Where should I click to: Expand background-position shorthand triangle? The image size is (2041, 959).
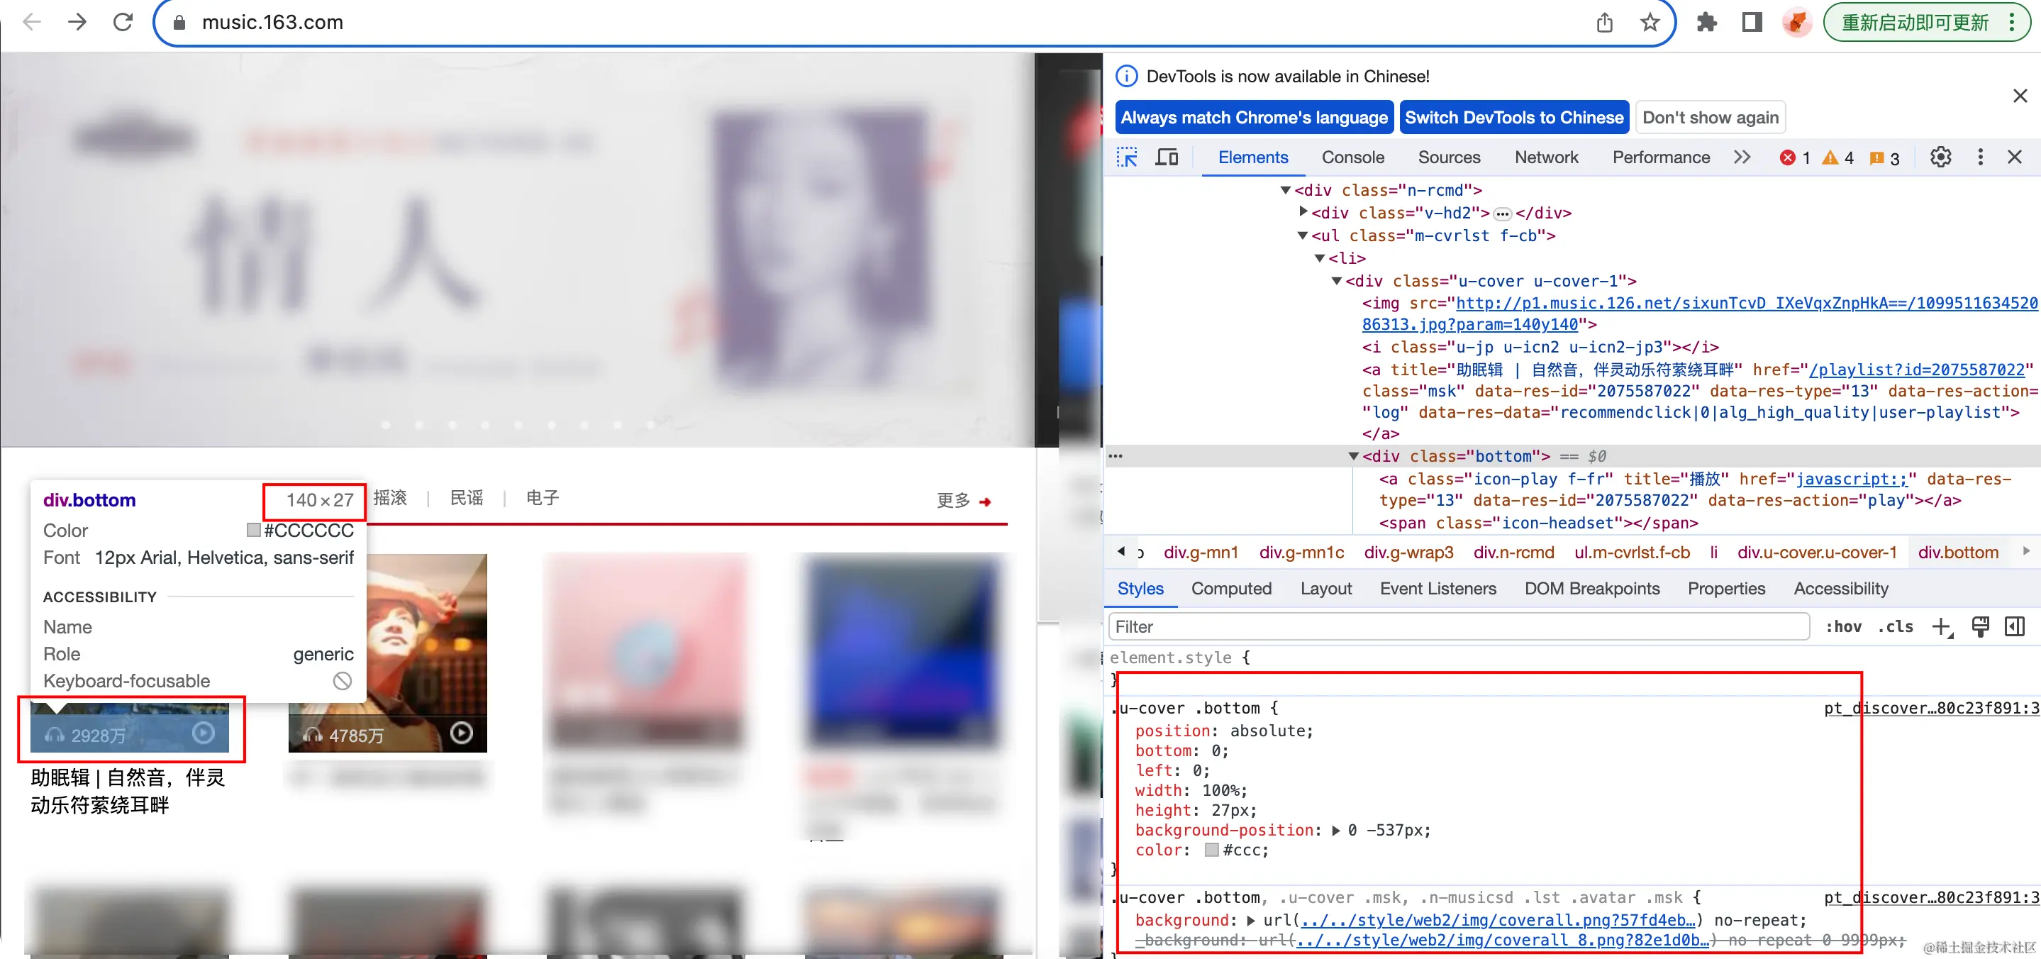click(x=1335, y=830)
